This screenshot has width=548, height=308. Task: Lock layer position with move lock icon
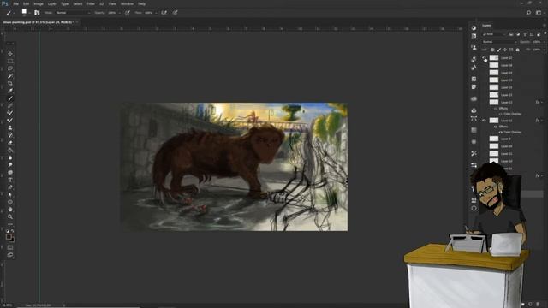tap(505, 50)
